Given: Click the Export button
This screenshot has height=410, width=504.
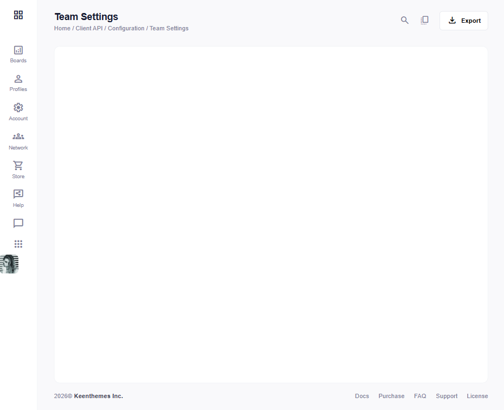Looking at the screenshot, I should (464, 21).
